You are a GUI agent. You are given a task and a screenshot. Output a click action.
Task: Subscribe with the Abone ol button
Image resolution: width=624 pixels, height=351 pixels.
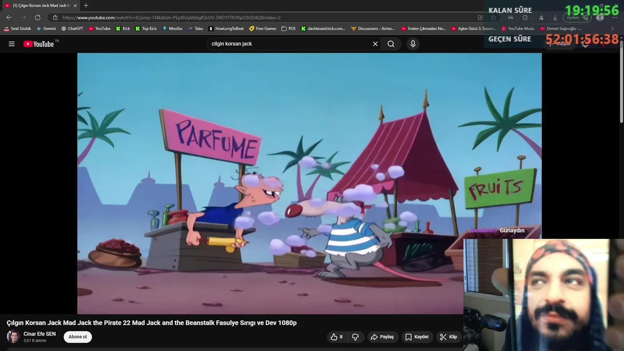(78, 337)
